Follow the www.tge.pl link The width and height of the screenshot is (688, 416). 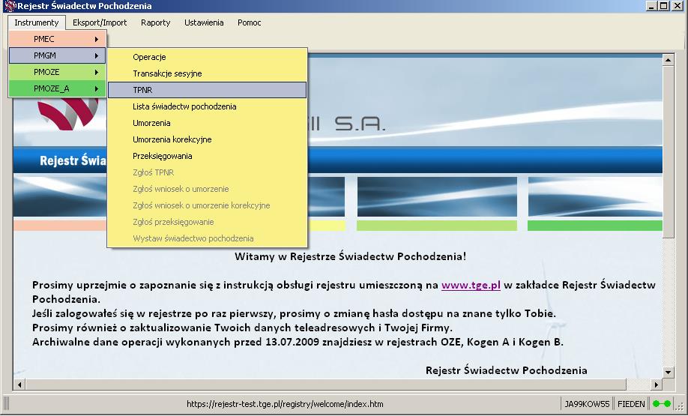tap(471, 285)
